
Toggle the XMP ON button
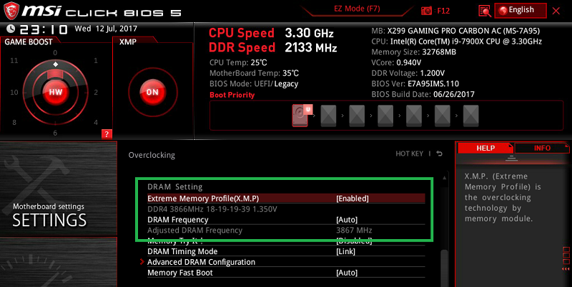152,92
